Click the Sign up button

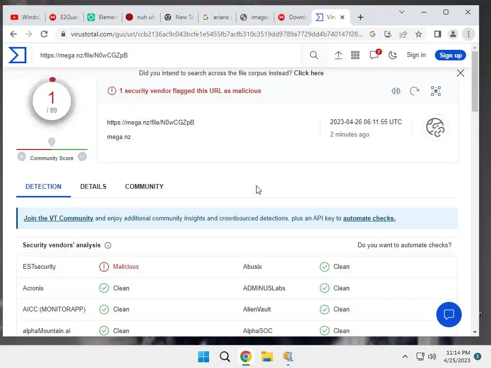pyautogui.click(x=450, y=55)
